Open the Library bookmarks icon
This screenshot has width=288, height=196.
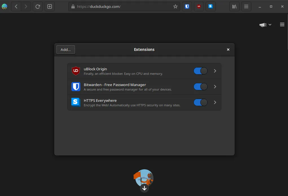(x=234, y=6)
